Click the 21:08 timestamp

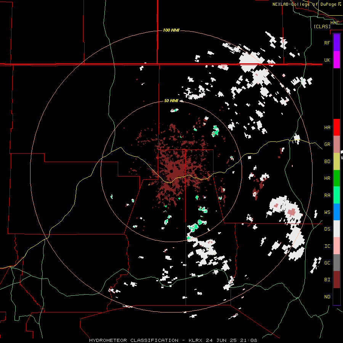pos(250,340)
